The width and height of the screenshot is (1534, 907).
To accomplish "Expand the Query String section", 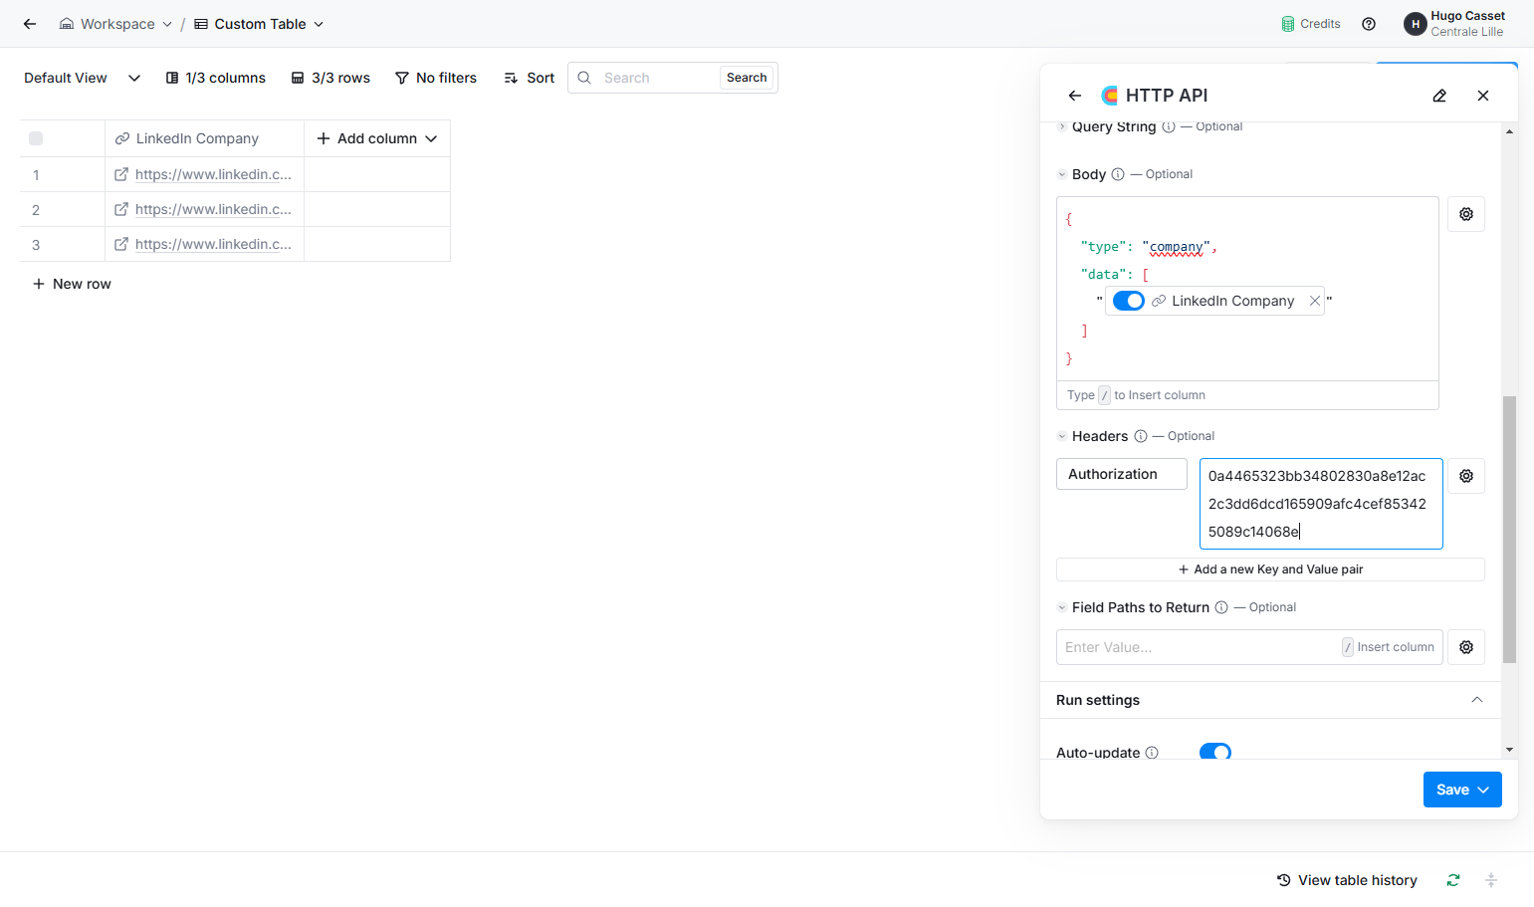I will (1062, 126).
